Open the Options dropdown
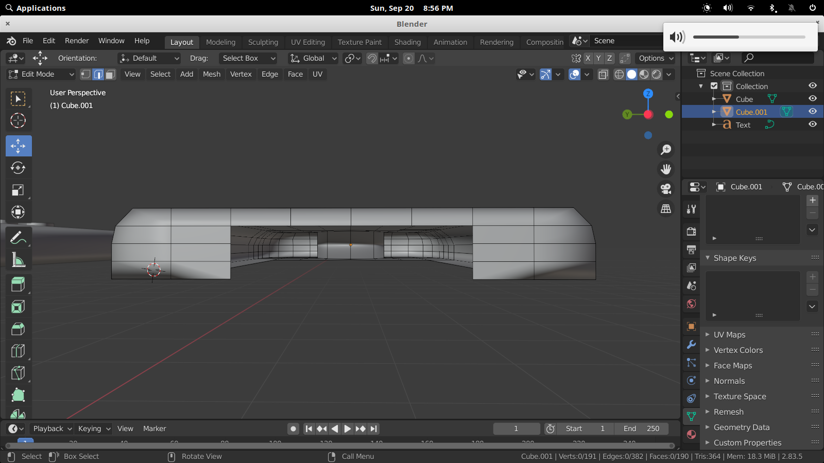This screenshot has height=463, width=824. point(655,58)
